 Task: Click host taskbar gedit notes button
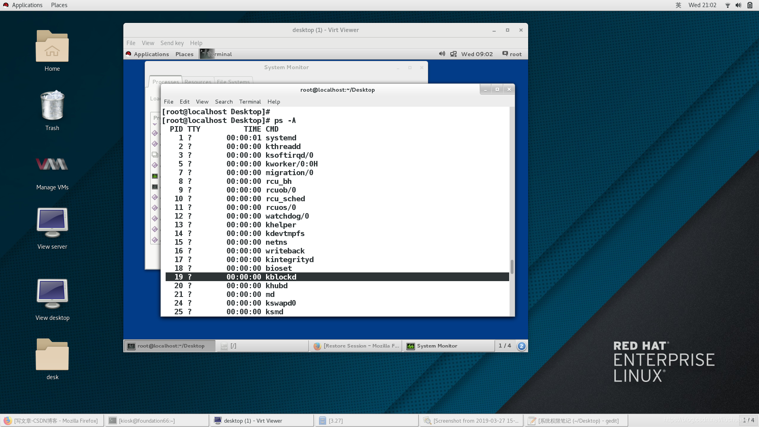576,421
